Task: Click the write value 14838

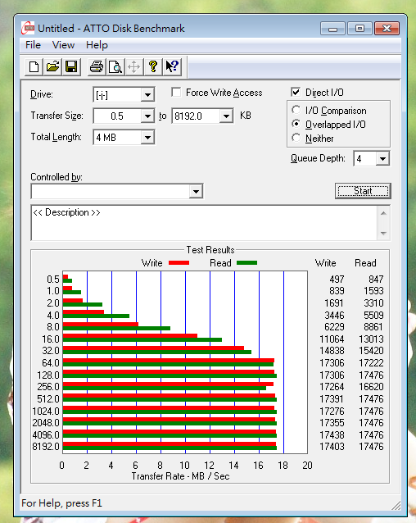Action: (332, 351)
